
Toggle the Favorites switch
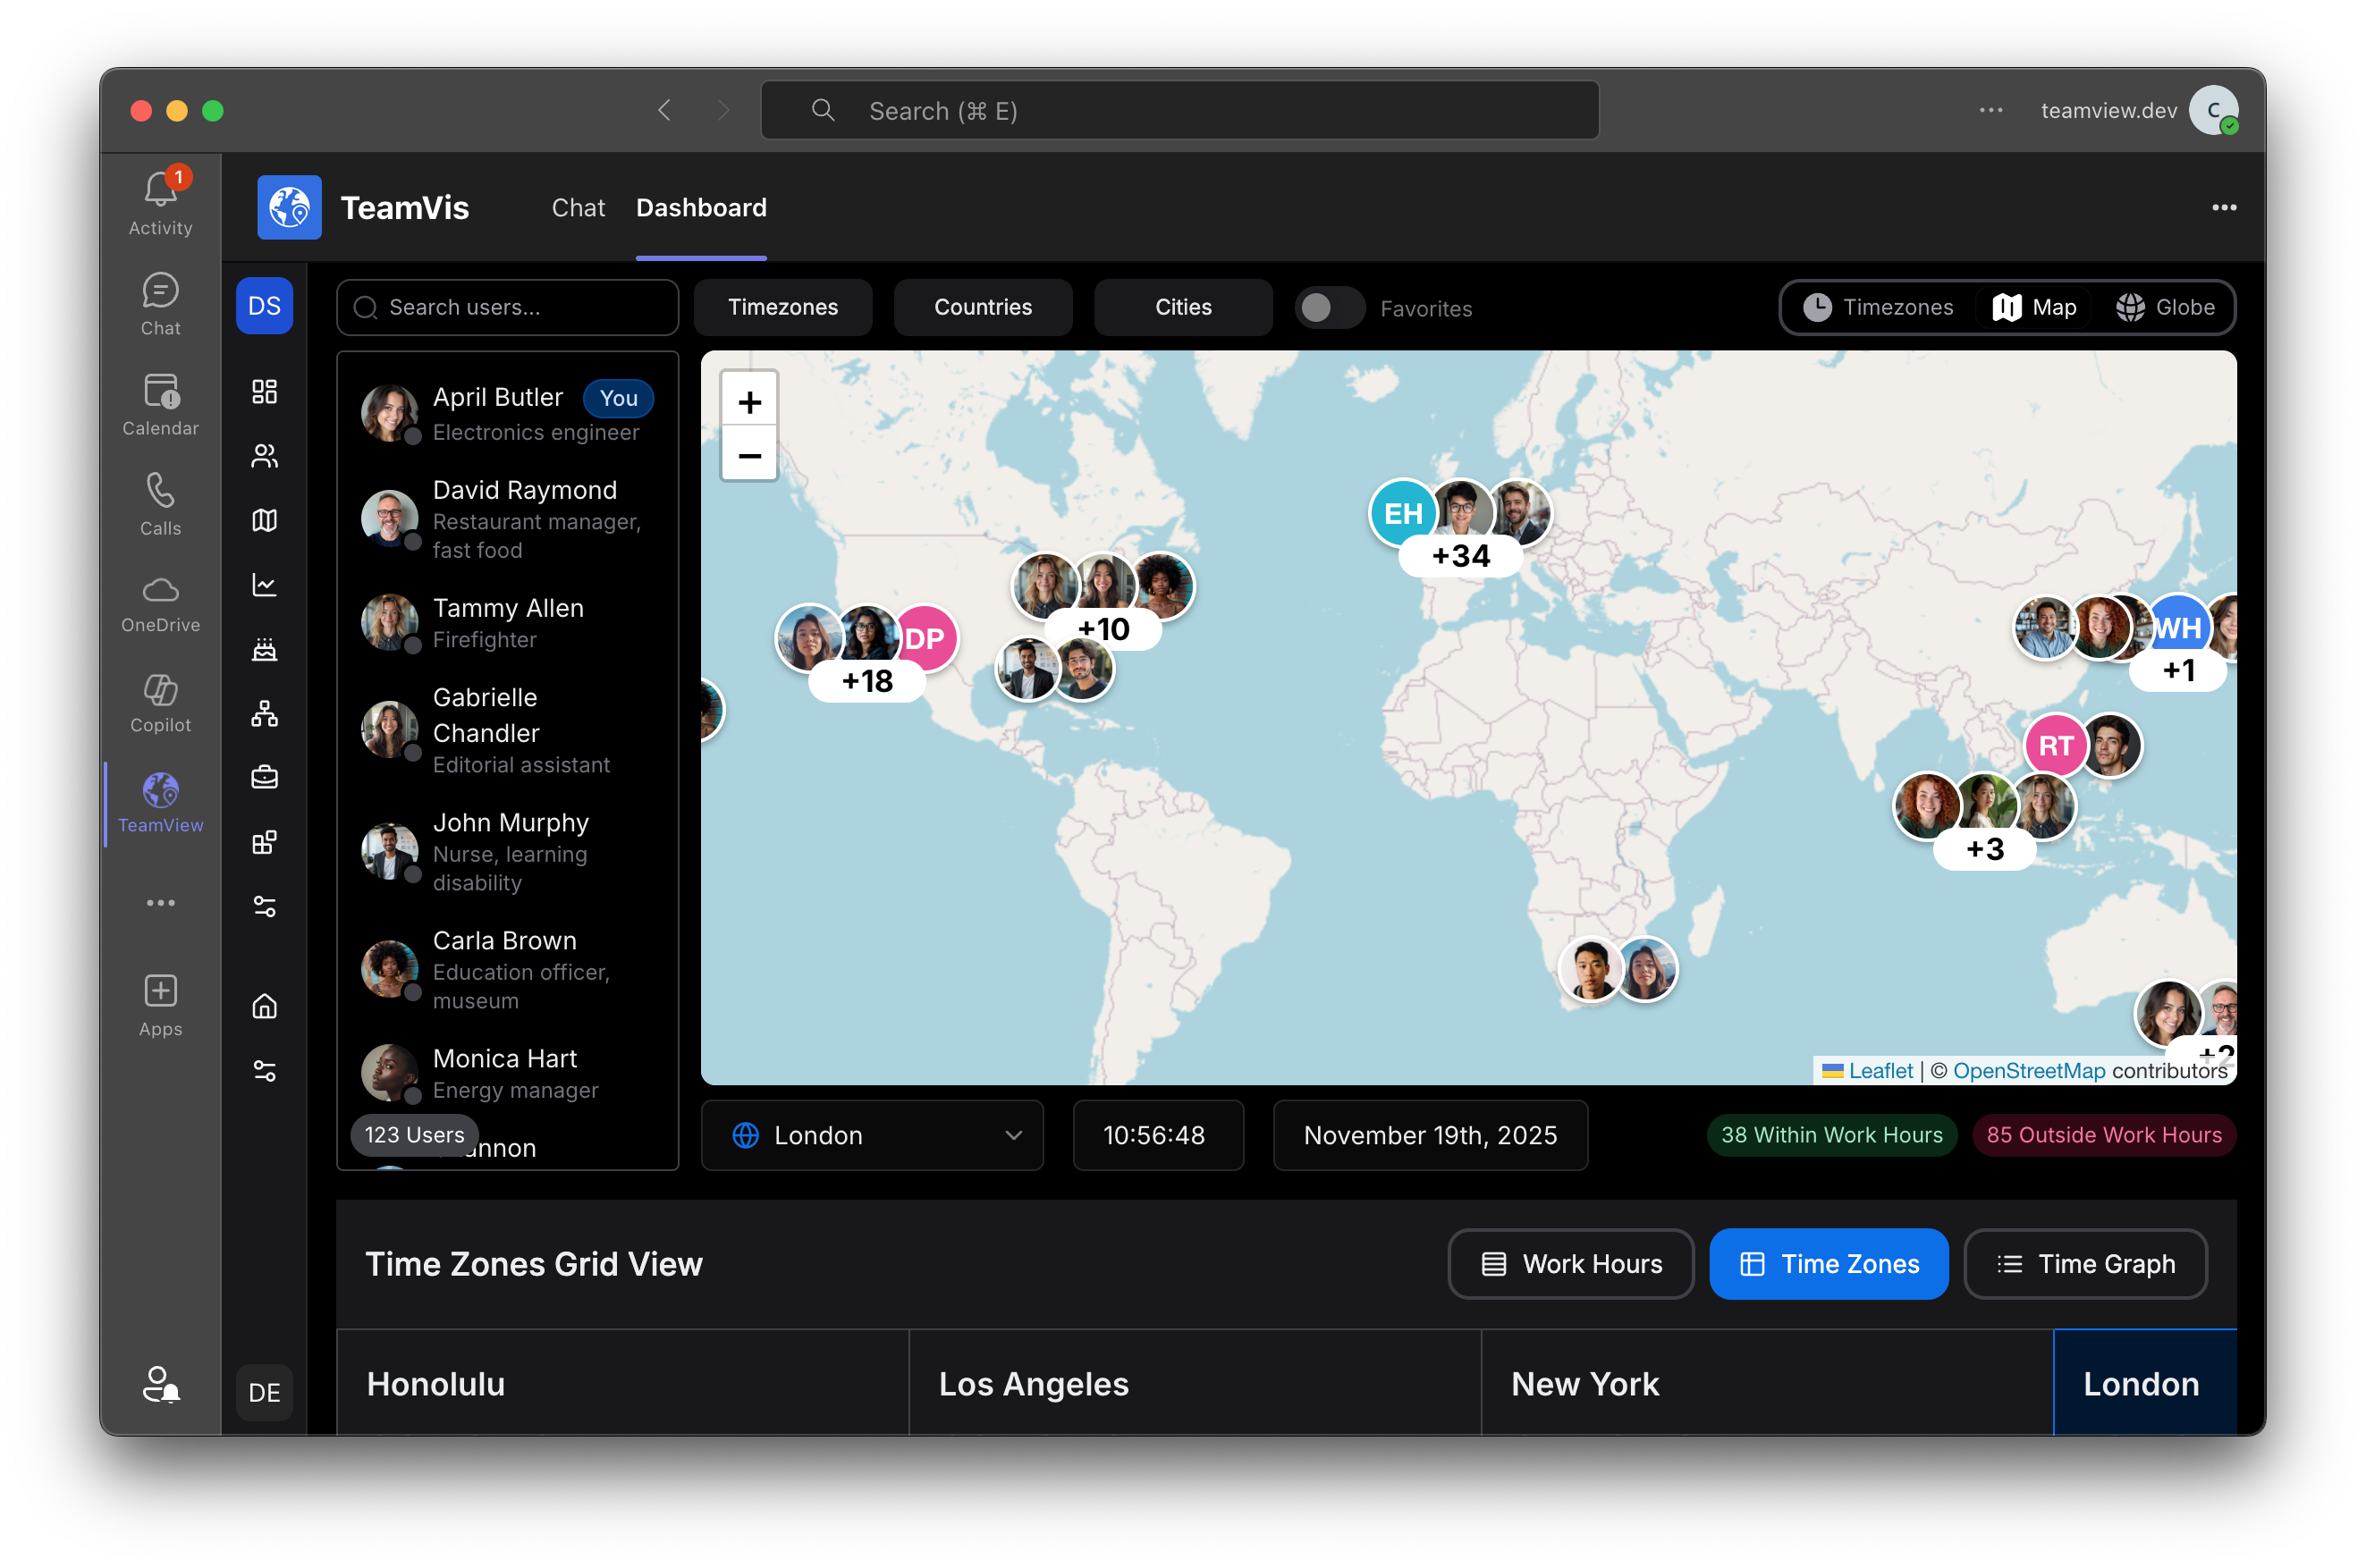click(1329, 307)
